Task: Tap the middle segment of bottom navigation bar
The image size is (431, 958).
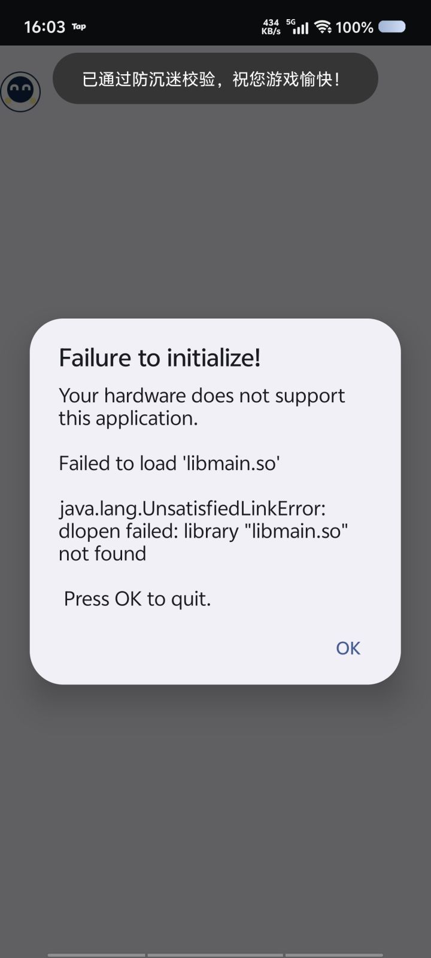Action: tap(215, 955)
